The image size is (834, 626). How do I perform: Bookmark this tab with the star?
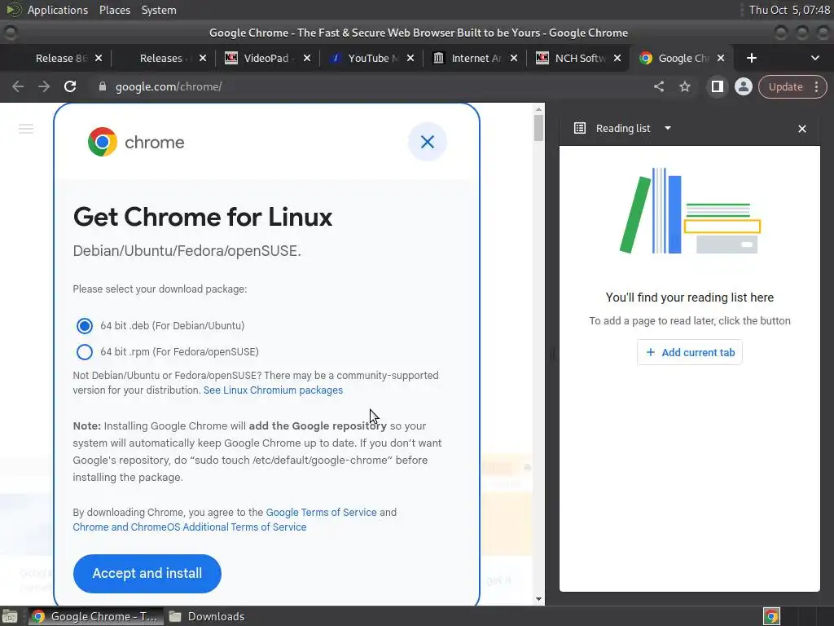click(x=684, y=86)
